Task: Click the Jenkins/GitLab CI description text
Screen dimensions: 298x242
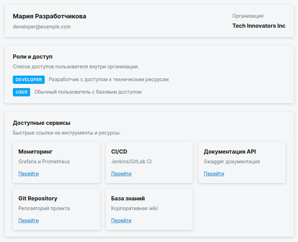Action: pyautogui.click(x=131, y=162)
